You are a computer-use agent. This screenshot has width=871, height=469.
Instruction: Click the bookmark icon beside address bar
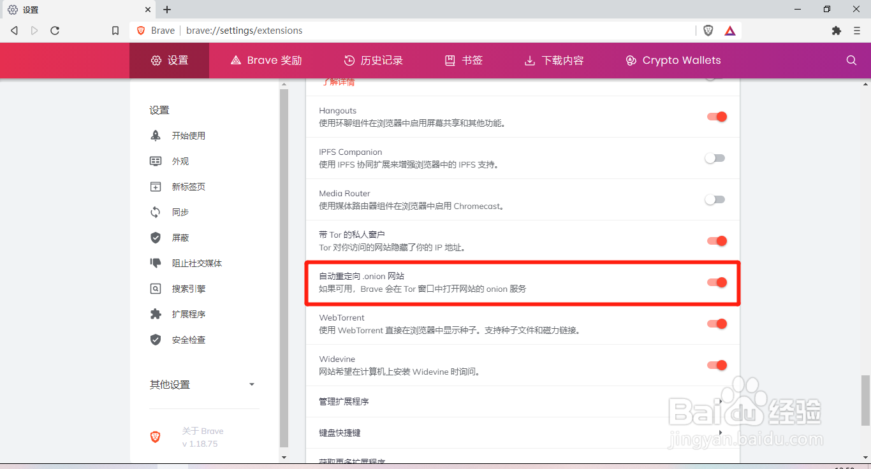(115, 31)
